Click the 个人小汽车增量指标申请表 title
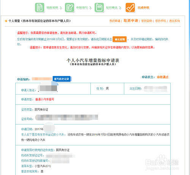190x175 pixels. pyautogui.click(x=93, y=60)
